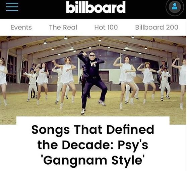View Hot 100 from the navigation bar
Viewport: 187px width, 171px height.
(x=106, y=28)
